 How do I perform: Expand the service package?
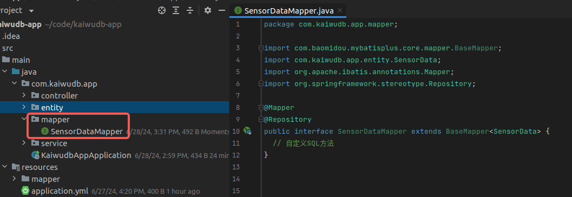point(24,143)
